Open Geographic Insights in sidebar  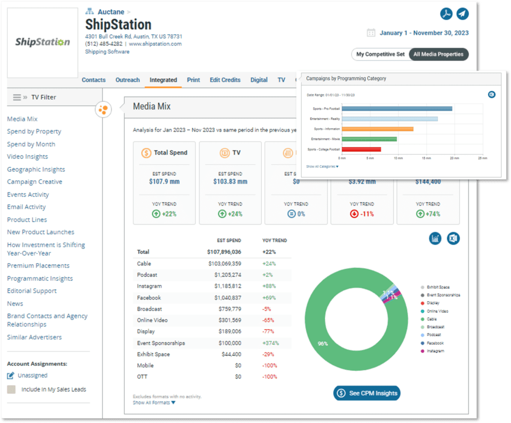point(36,169)
